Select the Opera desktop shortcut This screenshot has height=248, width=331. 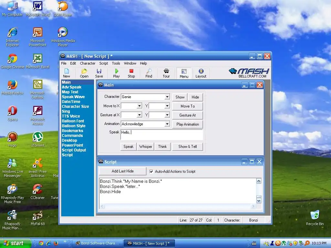[12, 113]
